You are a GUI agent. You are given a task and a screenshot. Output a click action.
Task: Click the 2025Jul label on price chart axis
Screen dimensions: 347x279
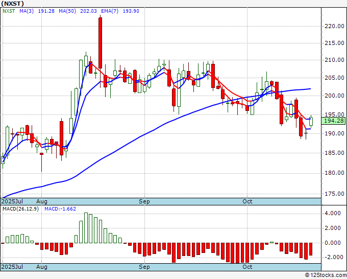12,201
